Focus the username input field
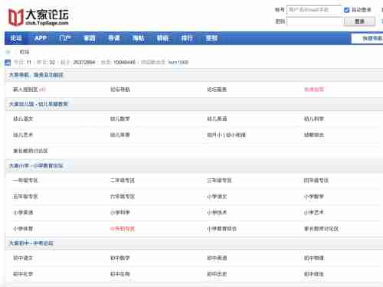Viewport: 383px width, 287px height. tap(314, 10)
